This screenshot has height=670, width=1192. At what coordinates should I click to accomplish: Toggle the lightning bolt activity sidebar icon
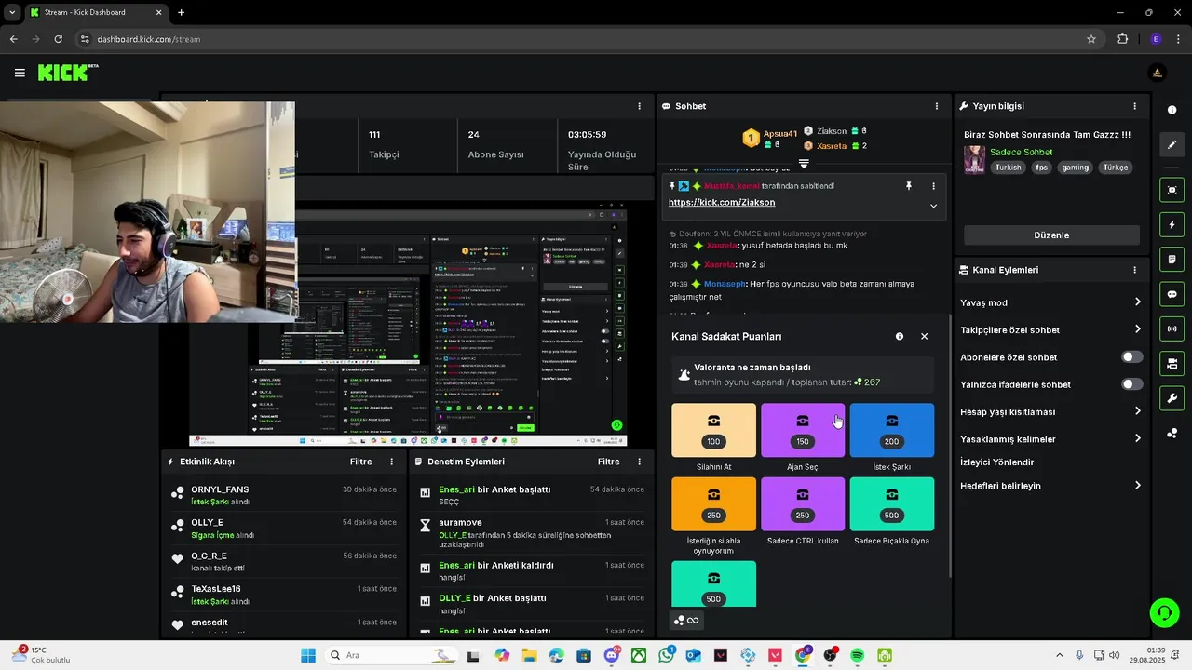(x=1172, y=224)
